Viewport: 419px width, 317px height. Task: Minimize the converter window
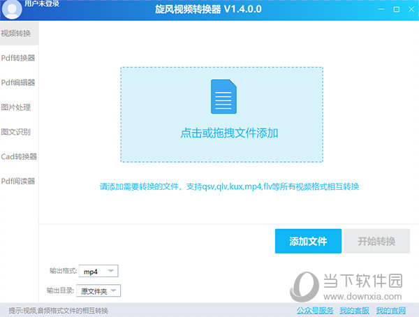tap(381, 9)
